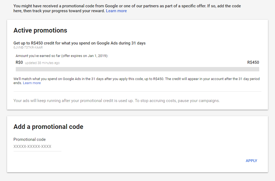Click the XXXXX-XXXXX-XXXX placeholder text
The image size is (275, 181).
[32, 147]
